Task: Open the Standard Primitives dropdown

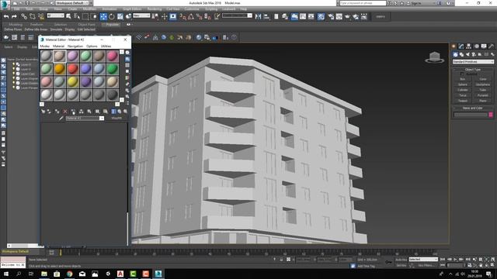Action: point(473,62)
